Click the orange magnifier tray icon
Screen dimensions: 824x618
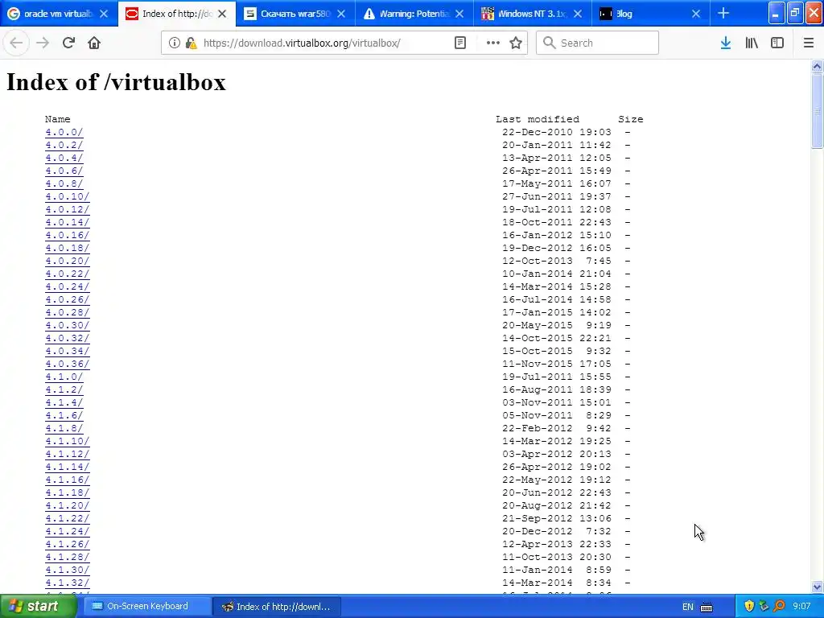(779, 607)
